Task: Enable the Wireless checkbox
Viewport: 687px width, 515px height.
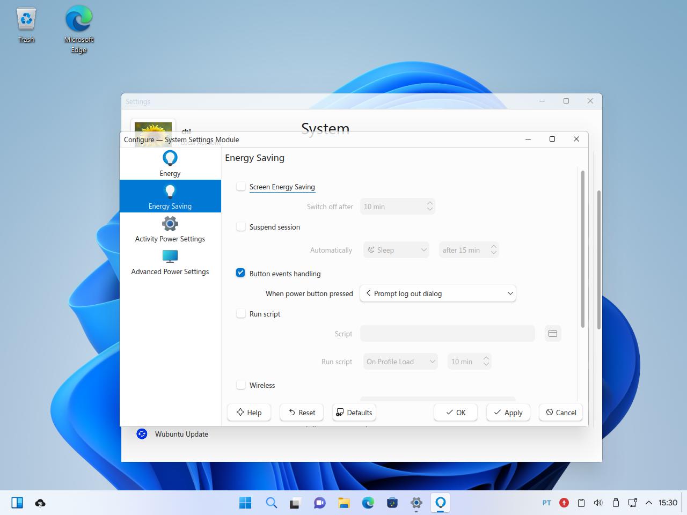Action: (241, 385)
